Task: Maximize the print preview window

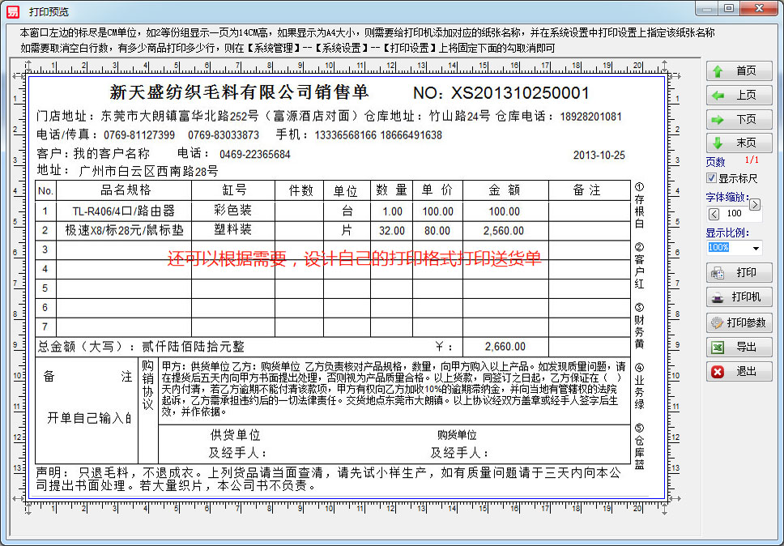Action: pyautogui.click(x=729, y=8)
